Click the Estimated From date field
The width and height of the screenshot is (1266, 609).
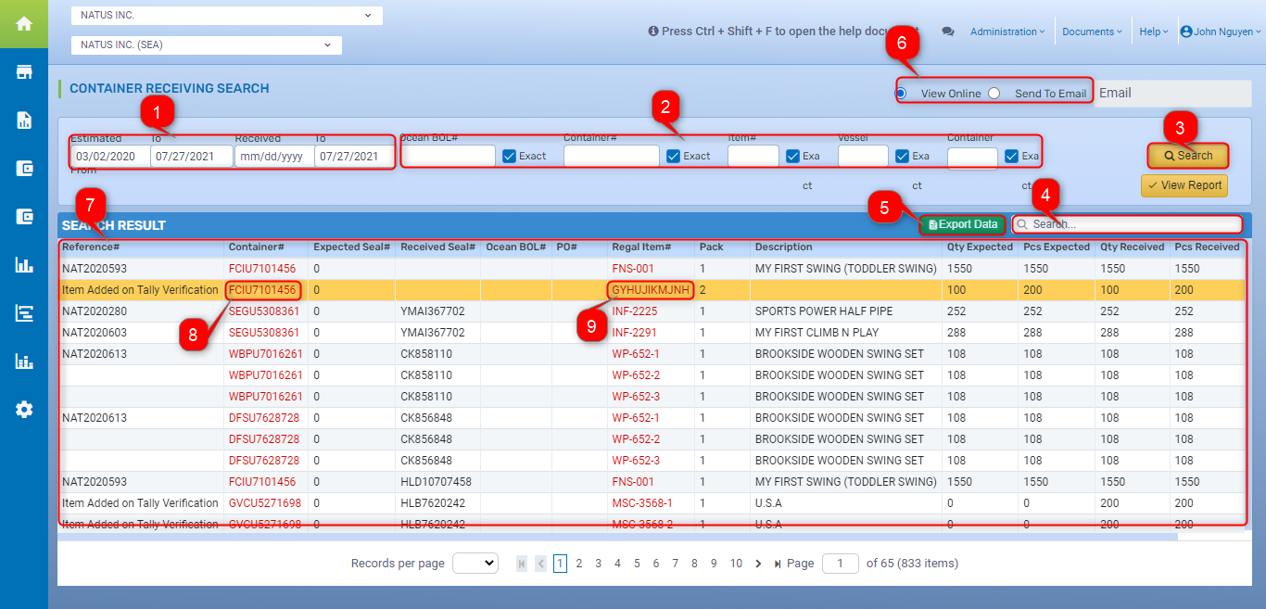coord(110,156)
